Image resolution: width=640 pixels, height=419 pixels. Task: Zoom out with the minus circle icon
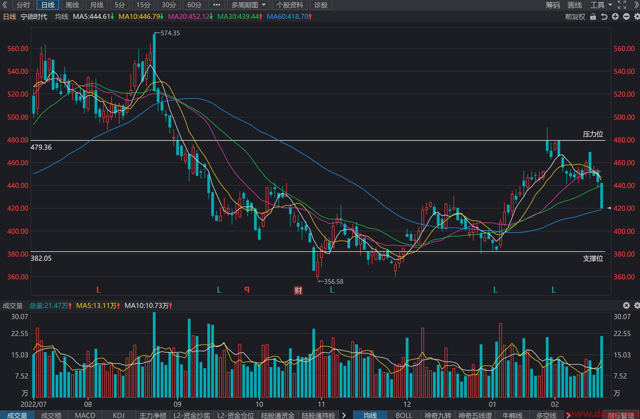(x=626, y=17)
